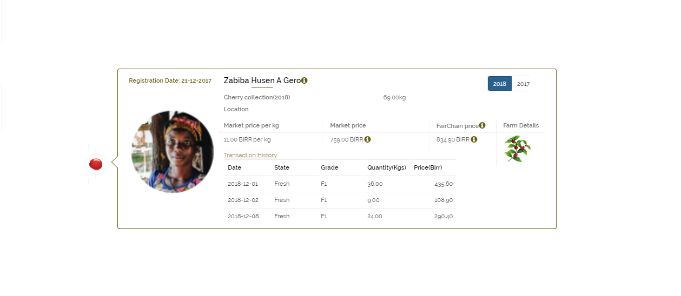Click the Price(Birr) column header
The width and height of the screenshot is (681, 296).
click(x=428, y=167)
